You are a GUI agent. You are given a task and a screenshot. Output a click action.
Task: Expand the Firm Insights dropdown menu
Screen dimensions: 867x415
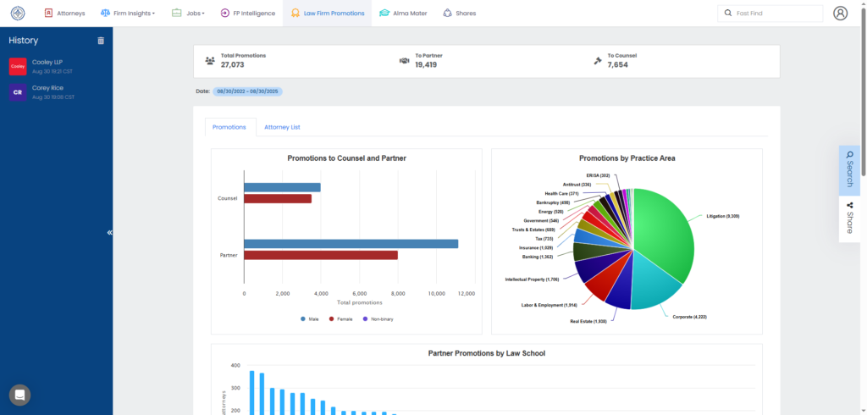(128, 14)
